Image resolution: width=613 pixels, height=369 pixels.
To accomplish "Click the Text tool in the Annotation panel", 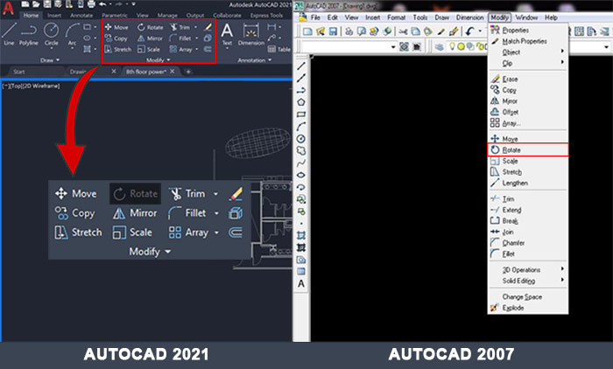I will pos(227,34).
